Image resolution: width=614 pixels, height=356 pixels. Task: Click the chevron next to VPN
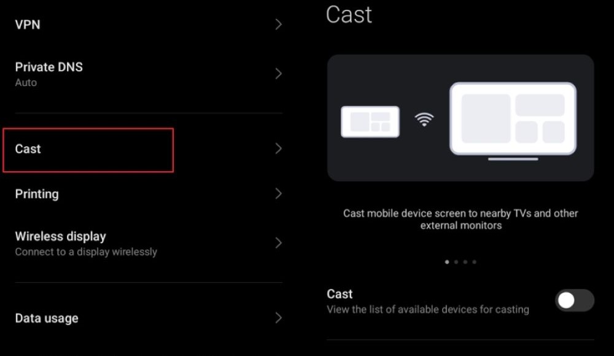[278, 25]
